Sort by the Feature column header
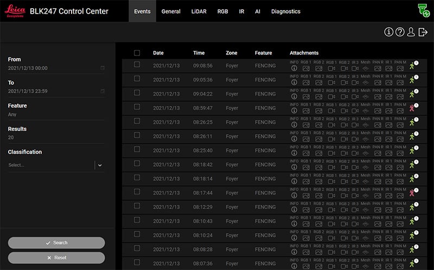The height and width of the screenshot is (270, 434). pyautogui.click(x=263, y=53)
